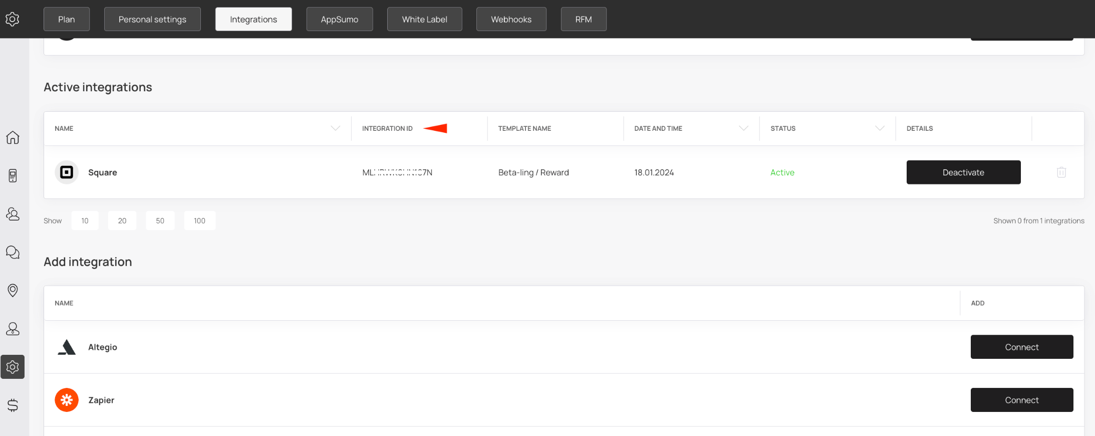Click the card/device icon in sidebar
This screenshot has height=436, width=1095.
[x=13, y=175]
